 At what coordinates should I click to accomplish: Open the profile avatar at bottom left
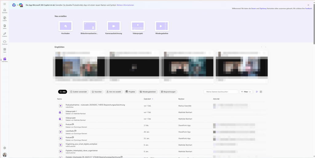tap(5, 155)
